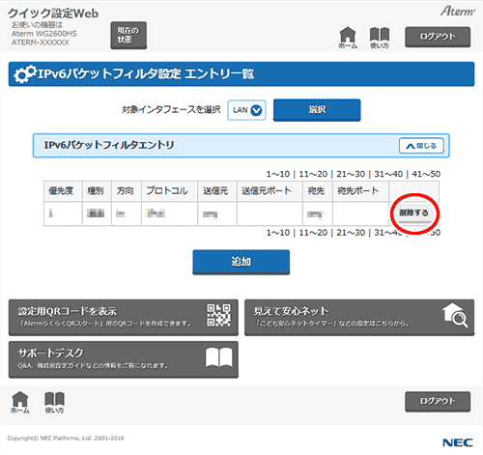Click the 選択 button
The image size is (483, 455).
[317, 110]
